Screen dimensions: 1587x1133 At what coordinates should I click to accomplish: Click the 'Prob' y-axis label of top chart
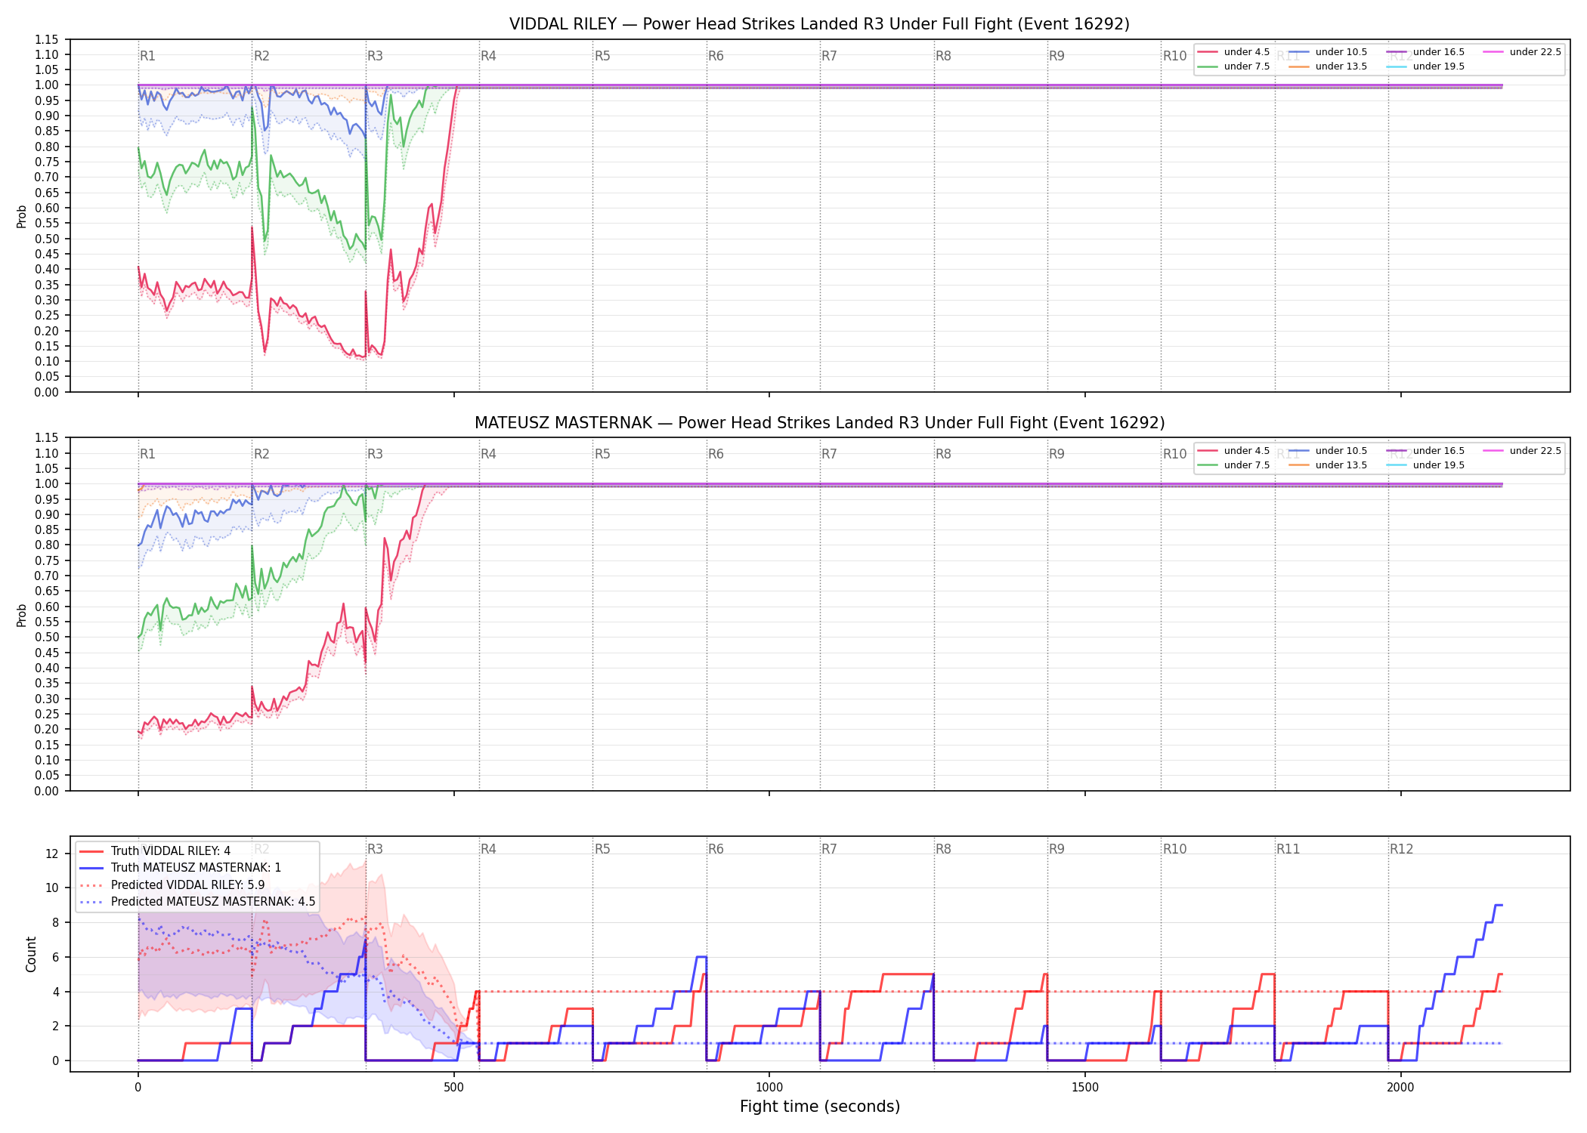click(22, 217)
